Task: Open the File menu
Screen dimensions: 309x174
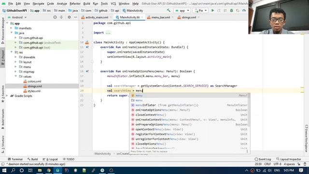Action: coord(11,3)
